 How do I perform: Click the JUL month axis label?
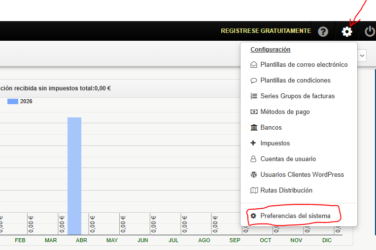coord(173,240)
